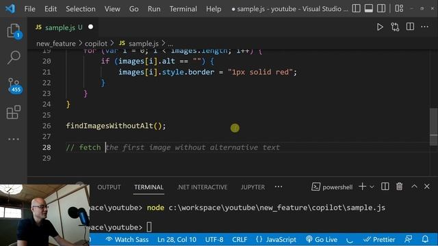This screenshot has height=246, width=438.
Task: Open the Extensions view in activity bar
Action: [x=14, y=112]
